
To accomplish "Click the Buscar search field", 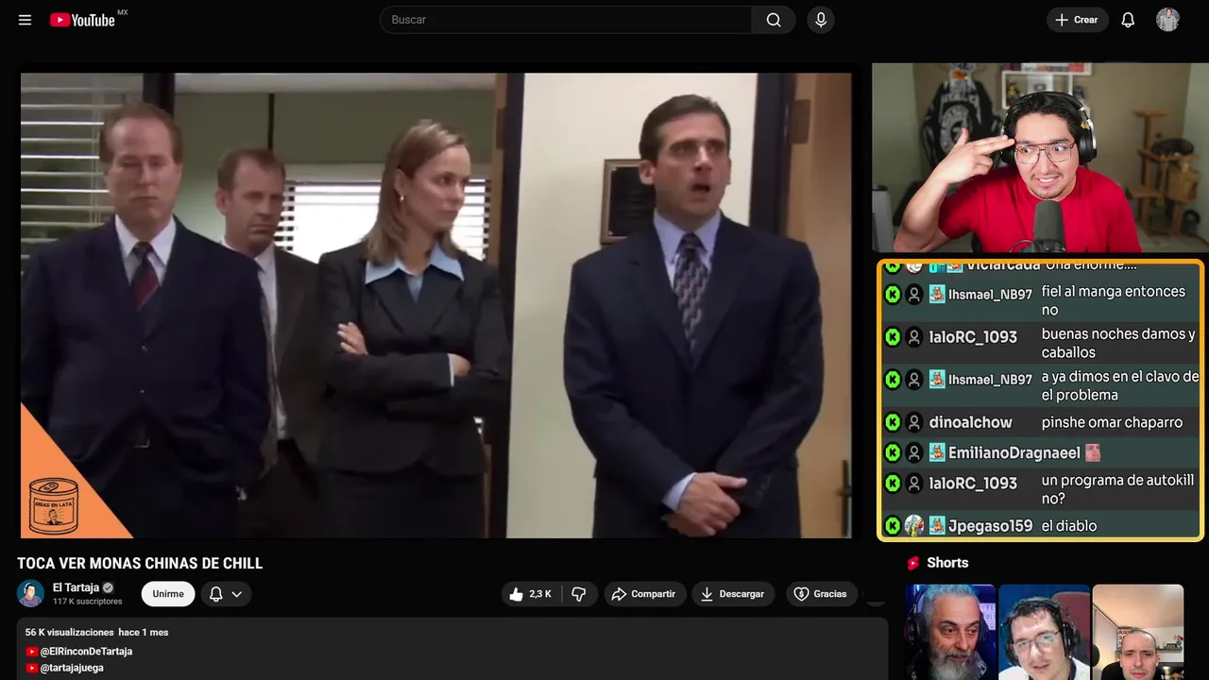I will (x=566, y=20).
